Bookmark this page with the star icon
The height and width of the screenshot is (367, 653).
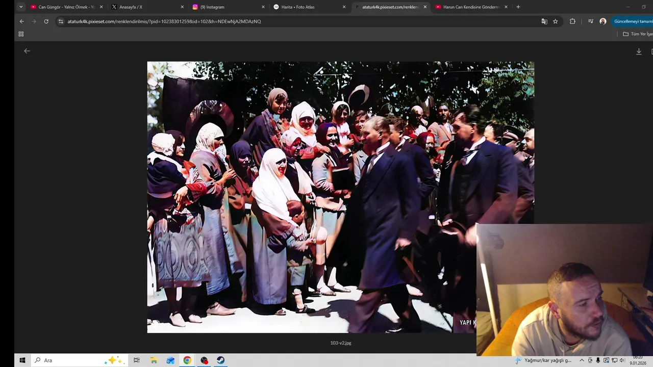pyautogui.click(x=556, y=21)
